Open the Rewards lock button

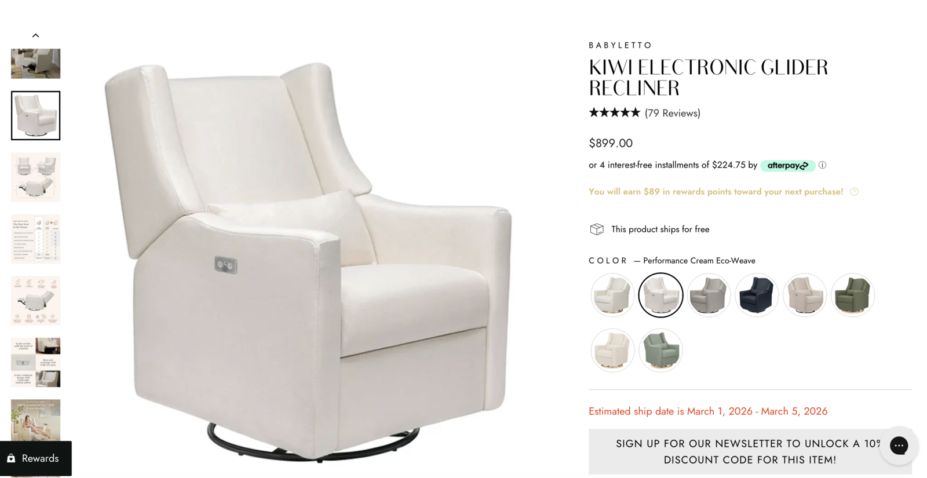[x=36, y=458]
